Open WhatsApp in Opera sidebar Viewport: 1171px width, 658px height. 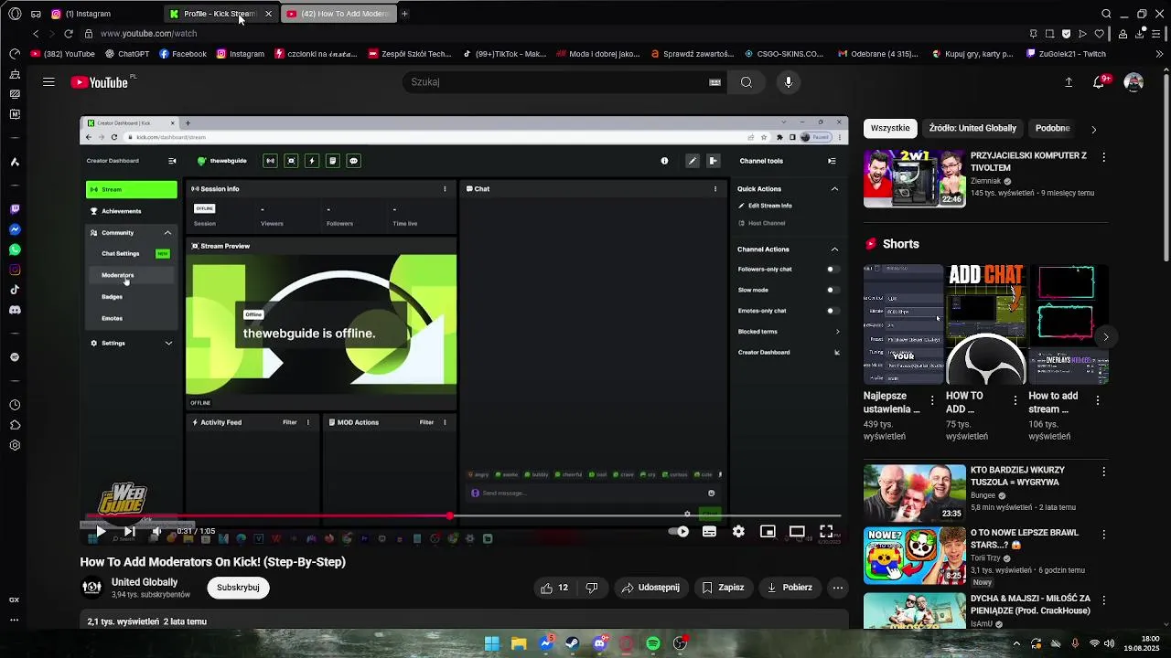[15, 249]
